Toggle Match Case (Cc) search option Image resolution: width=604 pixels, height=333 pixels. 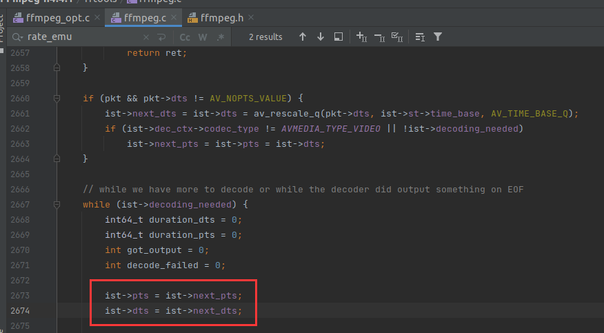pyautogui.click(x=185, y=37)
